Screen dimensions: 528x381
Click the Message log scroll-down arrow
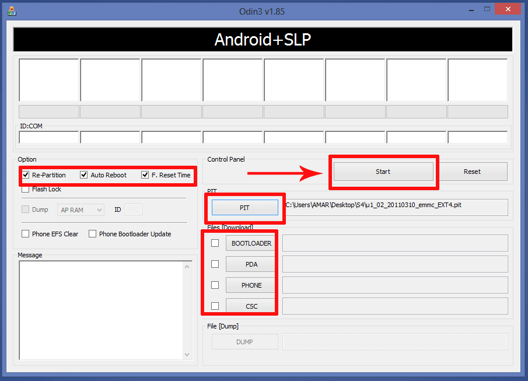coord(187,354)
